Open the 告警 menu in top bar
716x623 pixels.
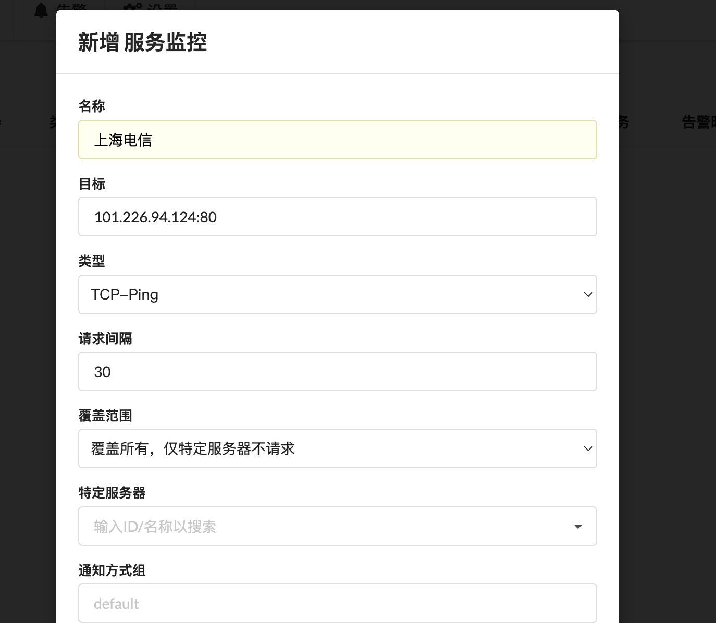72,8
